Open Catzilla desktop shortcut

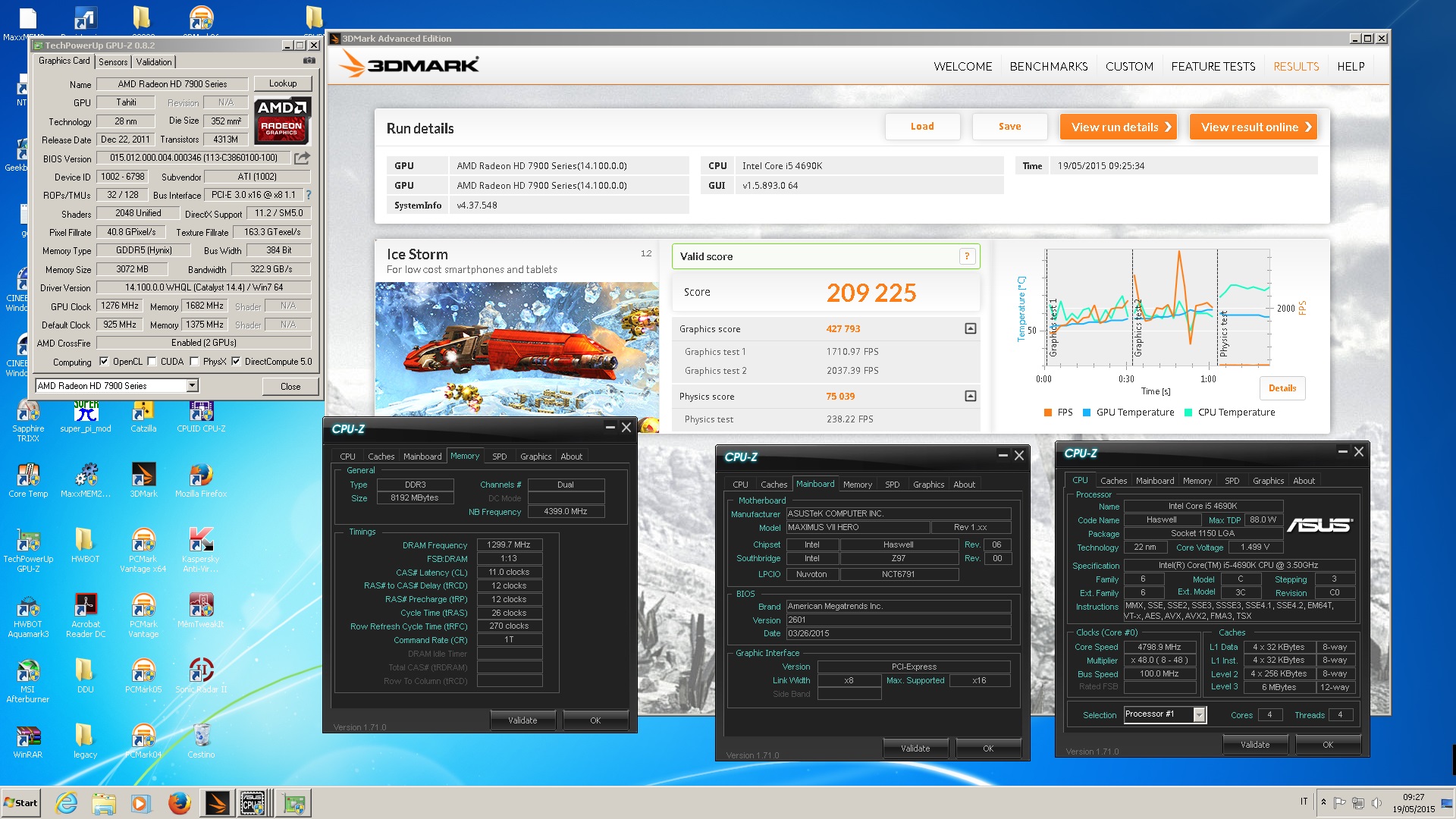tap(143, 416)
